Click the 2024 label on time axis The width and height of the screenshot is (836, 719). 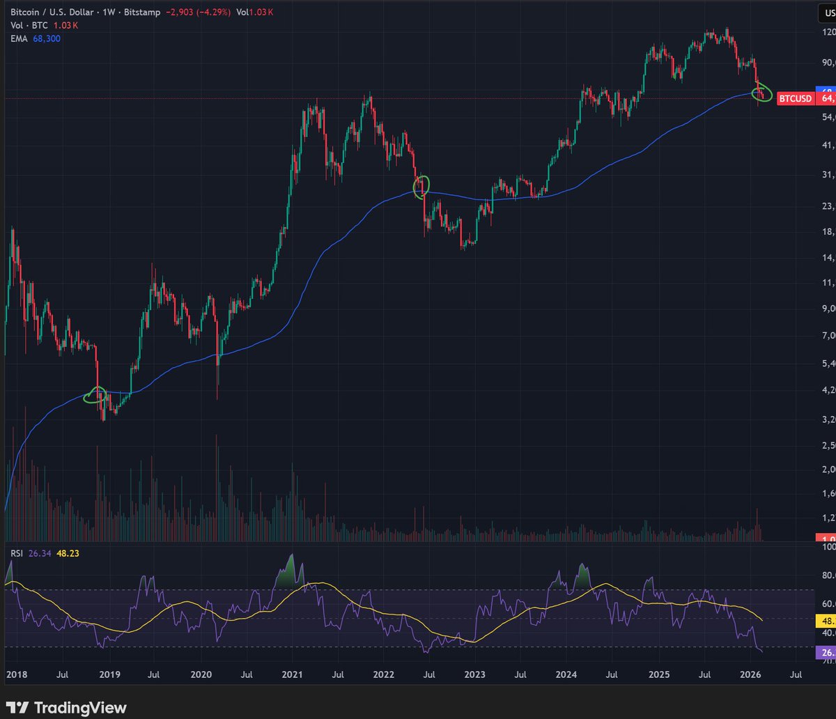[x=566, y=674]
